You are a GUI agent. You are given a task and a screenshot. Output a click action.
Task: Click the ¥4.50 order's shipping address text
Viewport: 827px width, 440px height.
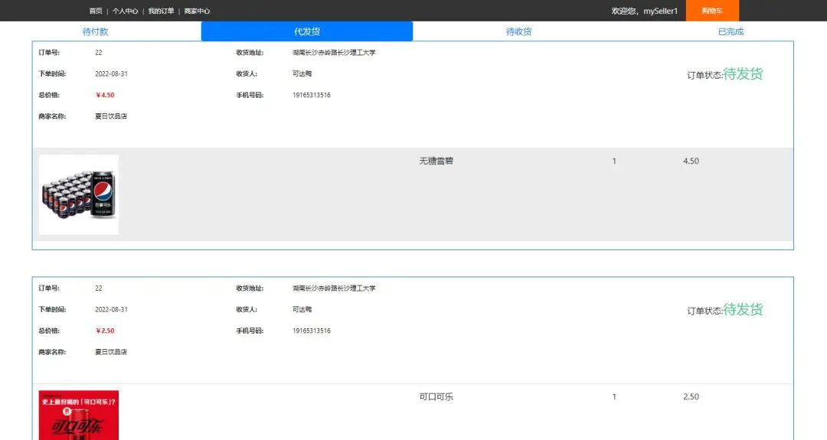(x=334, y=52)
